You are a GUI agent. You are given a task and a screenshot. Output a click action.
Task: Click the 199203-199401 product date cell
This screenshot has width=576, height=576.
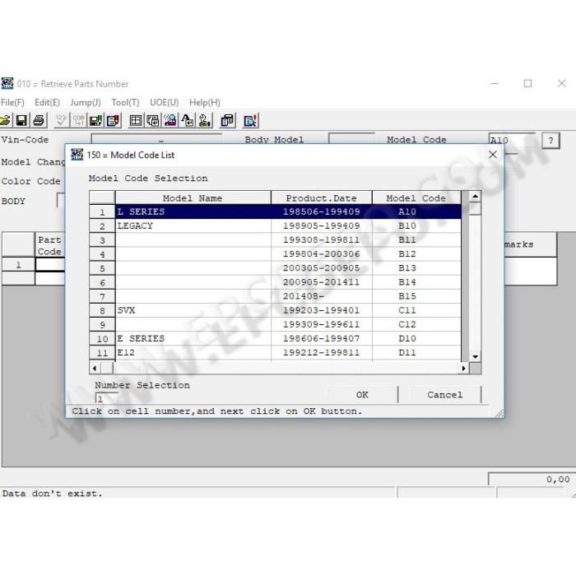tap(322, 310)
